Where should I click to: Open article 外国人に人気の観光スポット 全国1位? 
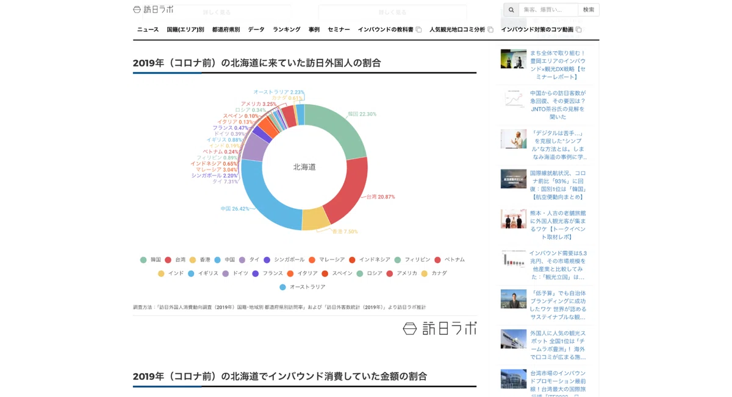[558, 345]
